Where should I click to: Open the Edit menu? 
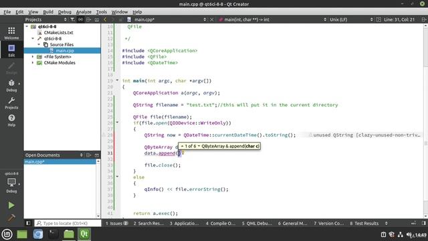pyautogui.click(x=19, y=12)
